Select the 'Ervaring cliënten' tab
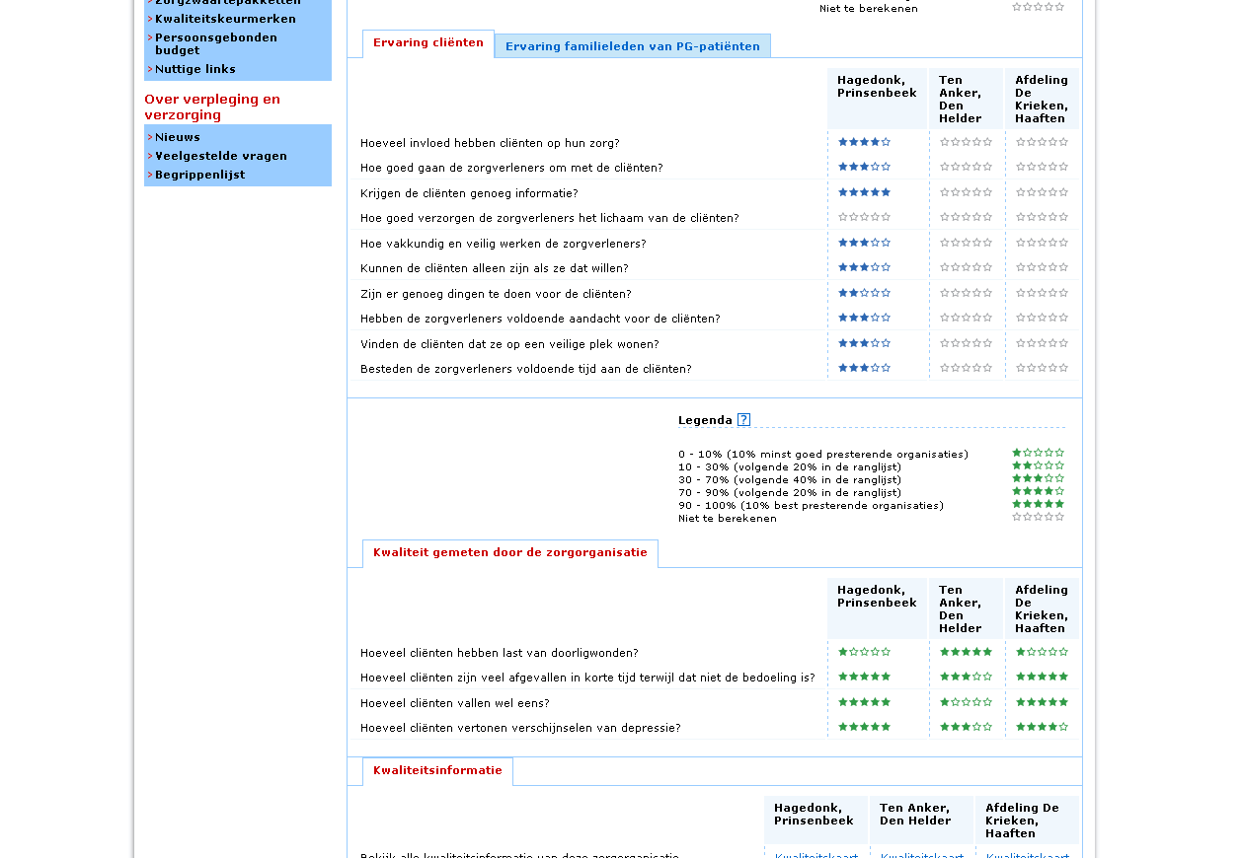This screenshot has width=1242, height=858. tap(428, 43)
